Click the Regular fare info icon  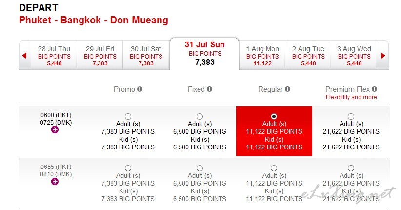coord(287,89)
